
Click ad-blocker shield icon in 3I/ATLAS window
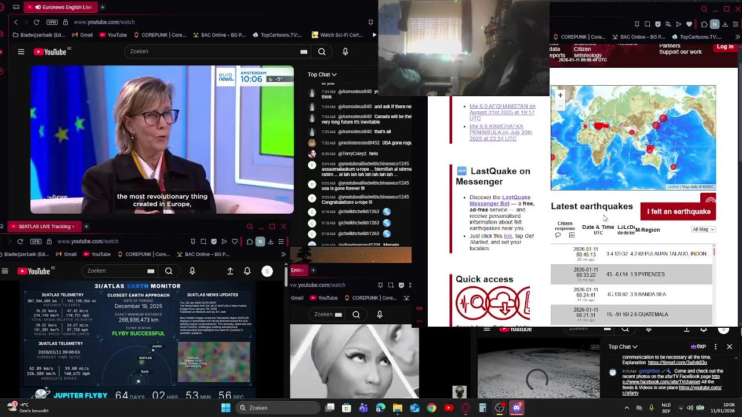(x=214, y=242)
